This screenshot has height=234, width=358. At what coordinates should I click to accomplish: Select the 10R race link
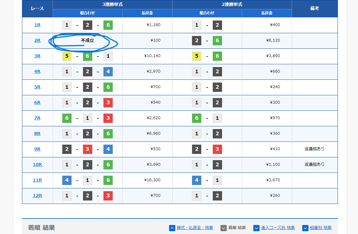point(37,164)
